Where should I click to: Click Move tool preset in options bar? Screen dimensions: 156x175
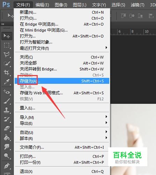(10, 15)
